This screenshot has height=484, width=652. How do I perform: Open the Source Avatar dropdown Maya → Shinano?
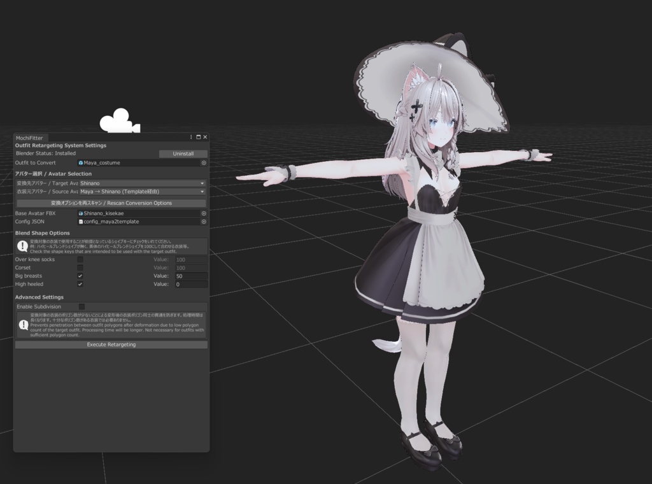click(x=143, y=192)
